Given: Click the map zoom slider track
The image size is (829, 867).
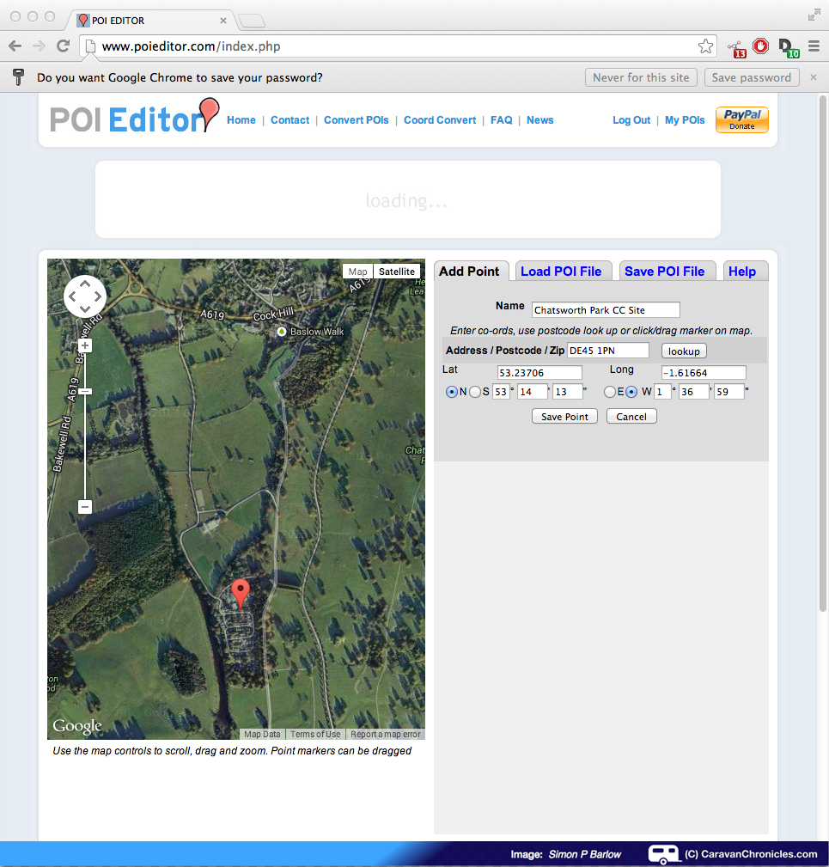Looking at the screenshot, I should (85, 447).
